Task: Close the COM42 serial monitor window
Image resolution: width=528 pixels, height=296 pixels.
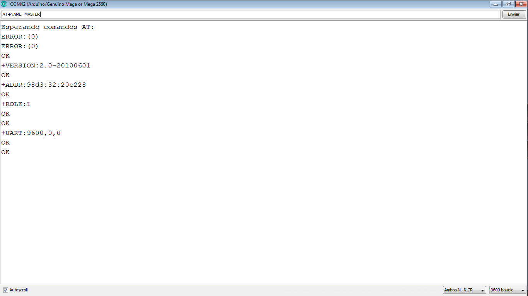Action: pyautogui.click(x=520, y=4)
